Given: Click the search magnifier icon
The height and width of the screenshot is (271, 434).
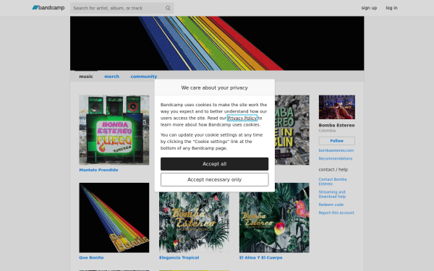Looking at the screenshot, I should pos(168,8).
